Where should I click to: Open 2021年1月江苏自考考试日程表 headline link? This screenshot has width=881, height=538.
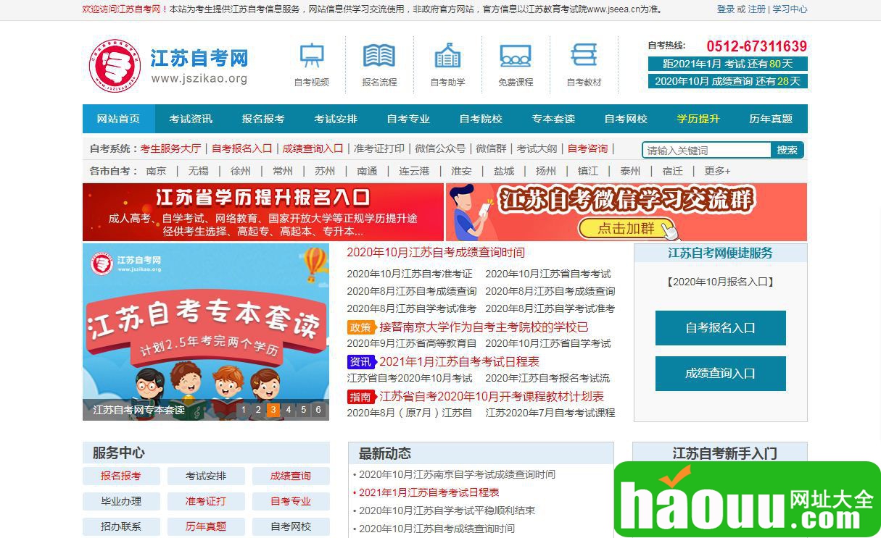pos(460,362)
